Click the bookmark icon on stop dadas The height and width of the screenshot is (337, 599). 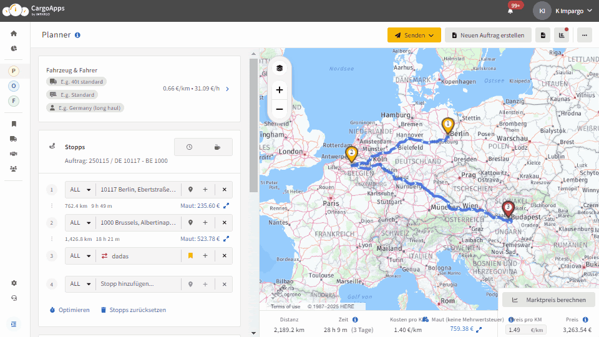point(190,256)
